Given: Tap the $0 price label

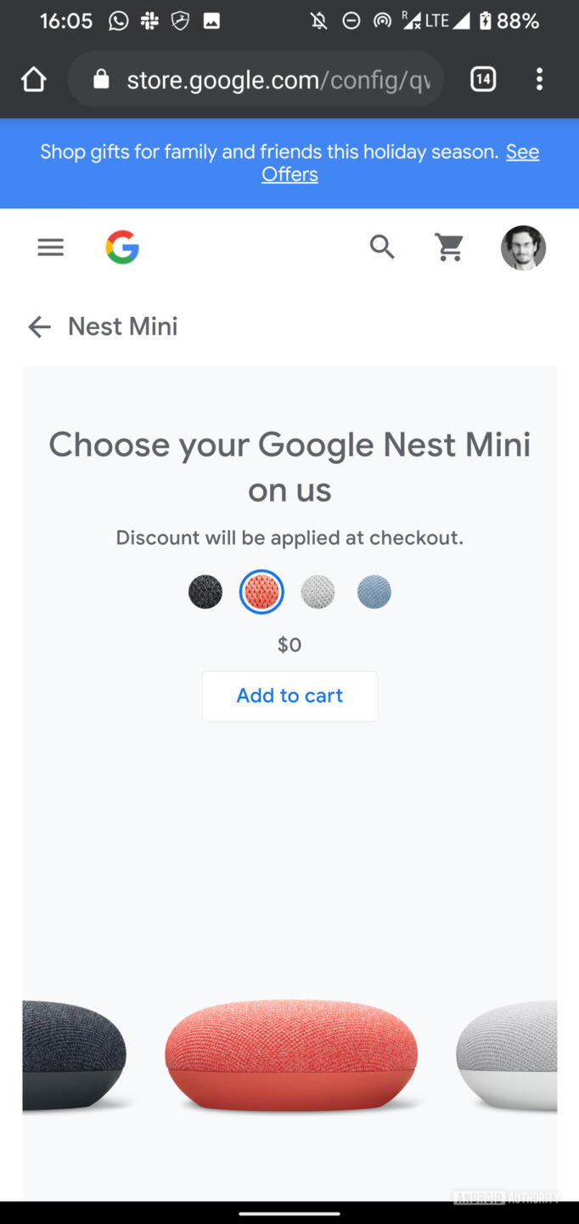Looking at the screenshot, I should point(289,644).
